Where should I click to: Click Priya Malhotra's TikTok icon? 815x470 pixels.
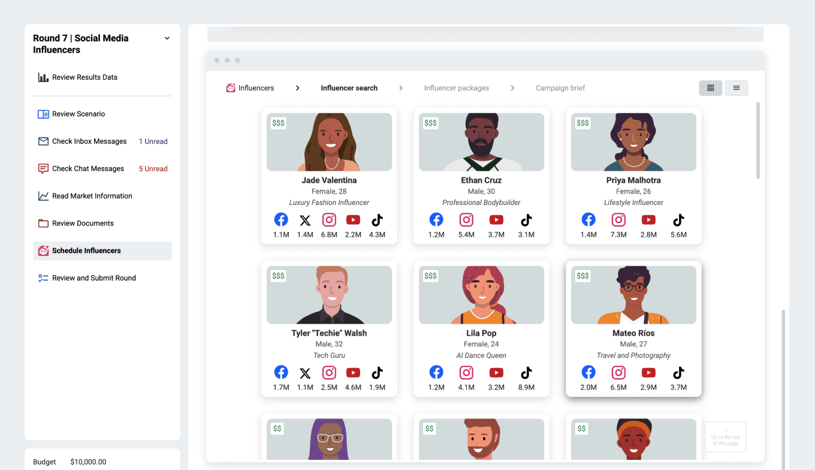(678, 219)
